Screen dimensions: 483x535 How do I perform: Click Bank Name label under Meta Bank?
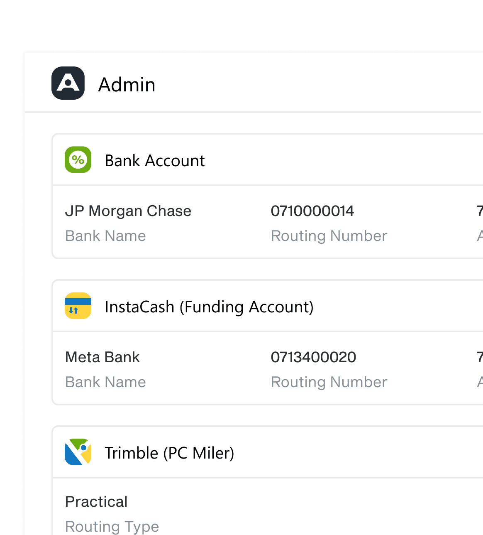click(105, 382)
